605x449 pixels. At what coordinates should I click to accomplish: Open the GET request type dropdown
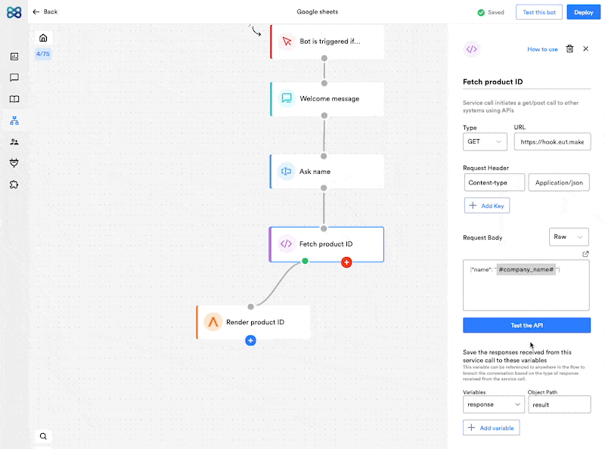click(x=485, y=141)
